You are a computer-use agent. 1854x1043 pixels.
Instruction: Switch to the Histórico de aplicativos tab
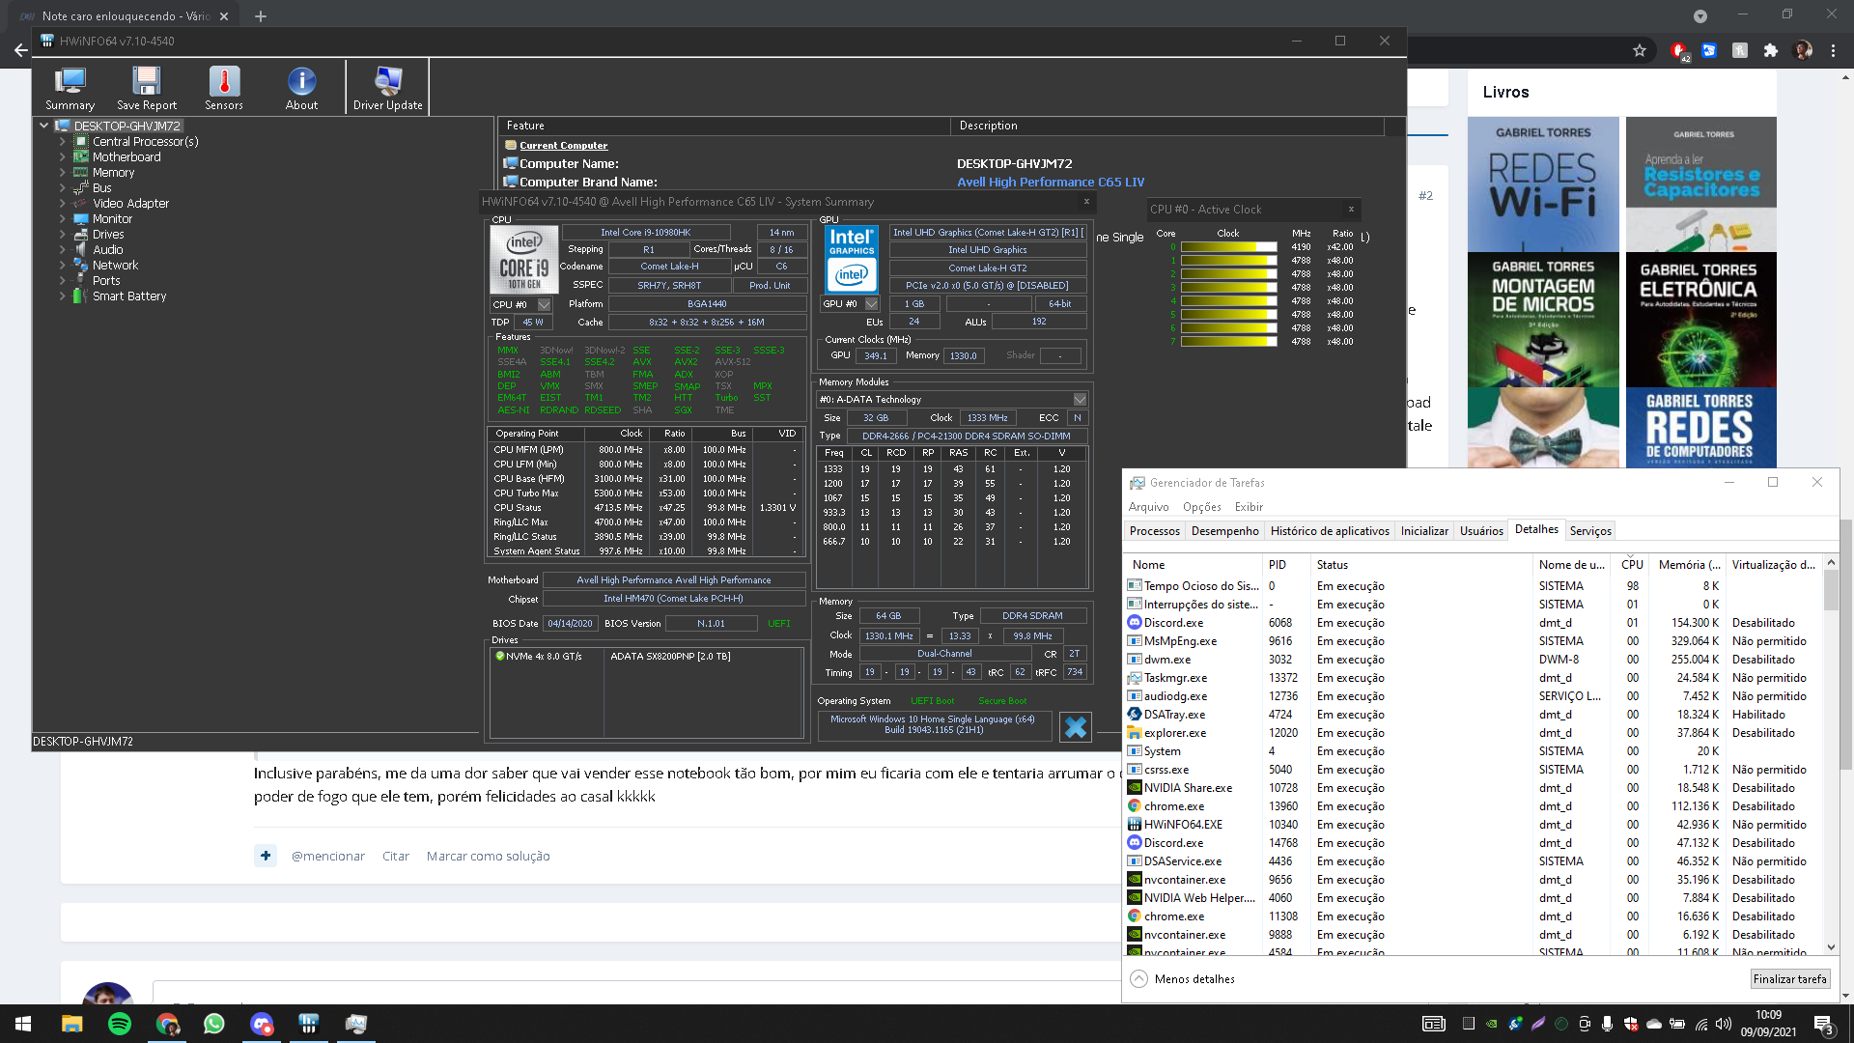click(1330, 530)
